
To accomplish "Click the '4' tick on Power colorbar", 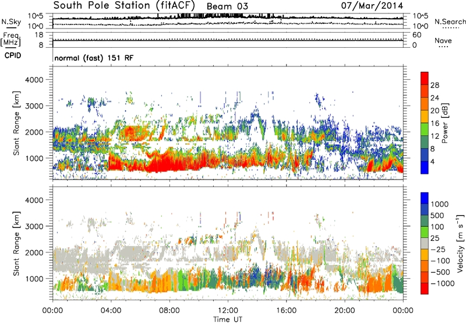I will [432, 161].
